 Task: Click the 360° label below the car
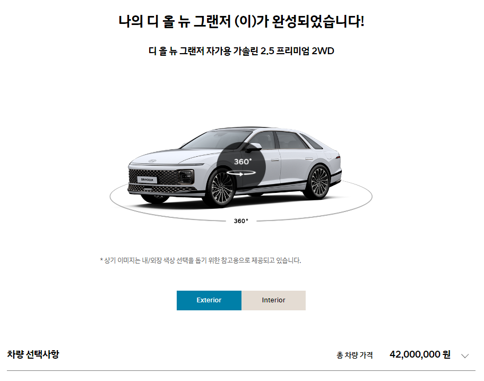pyautogui.click(x=241, y=221)
